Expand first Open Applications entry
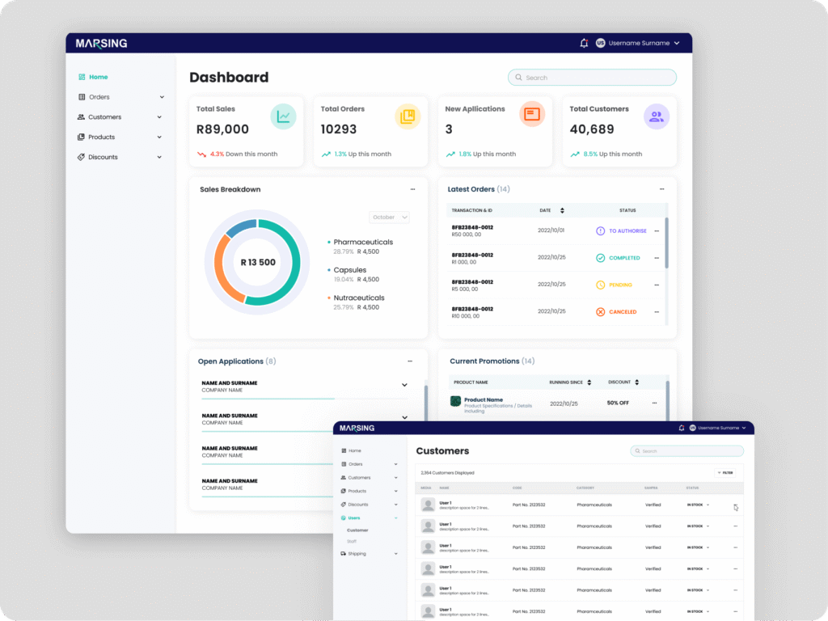The height and width of the screenshot is (621, 828). pos(404,385)
